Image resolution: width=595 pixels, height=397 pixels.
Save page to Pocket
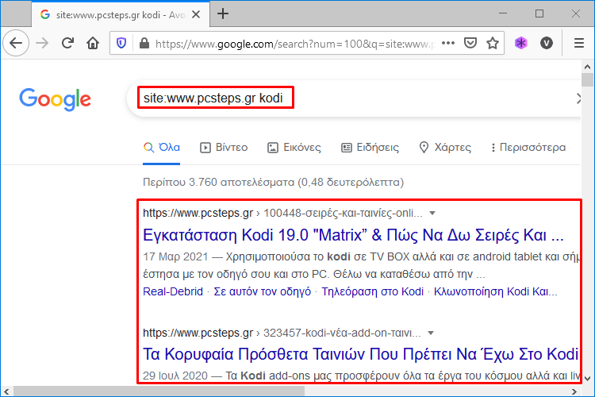470,43
